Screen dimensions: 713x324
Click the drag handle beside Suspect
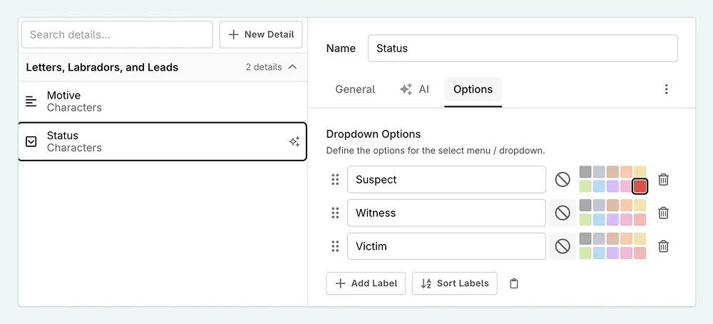tap(335, 180)
